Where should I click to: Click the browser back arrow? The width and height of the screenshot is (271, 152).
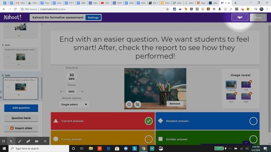click(x=4, y=9)
